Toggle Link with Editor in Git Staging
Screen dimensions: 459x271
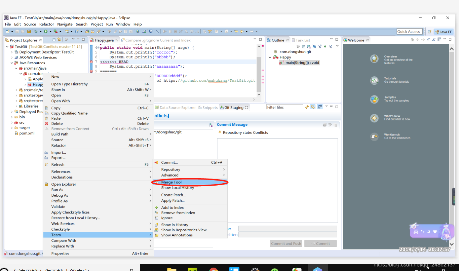(x=313, y=107)
